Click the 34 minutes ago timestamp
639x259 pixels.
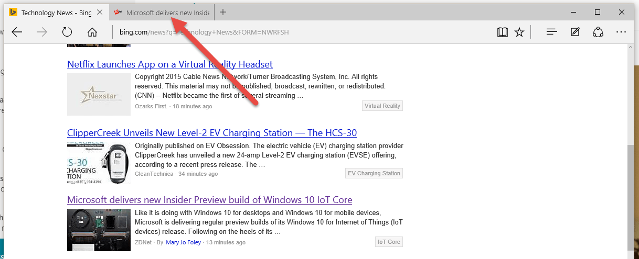click(x=198, y=174)
